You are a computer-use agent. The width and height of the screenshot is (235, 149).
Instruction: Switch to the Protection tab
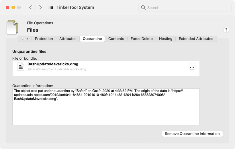coord(44,39)
